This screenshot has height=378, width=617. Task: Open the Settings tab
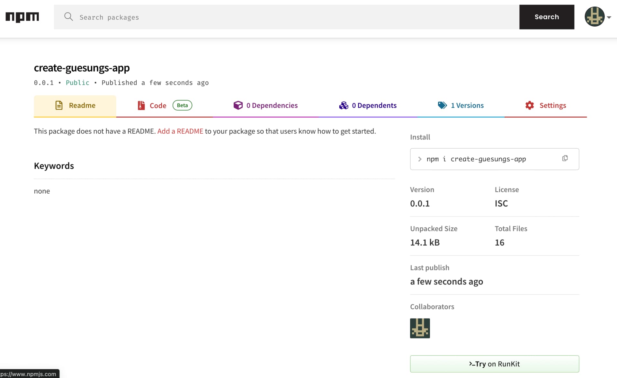pos(546,106)
